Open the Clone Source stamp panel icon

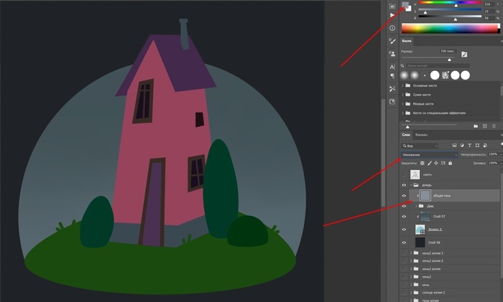(x=392, y=54)
